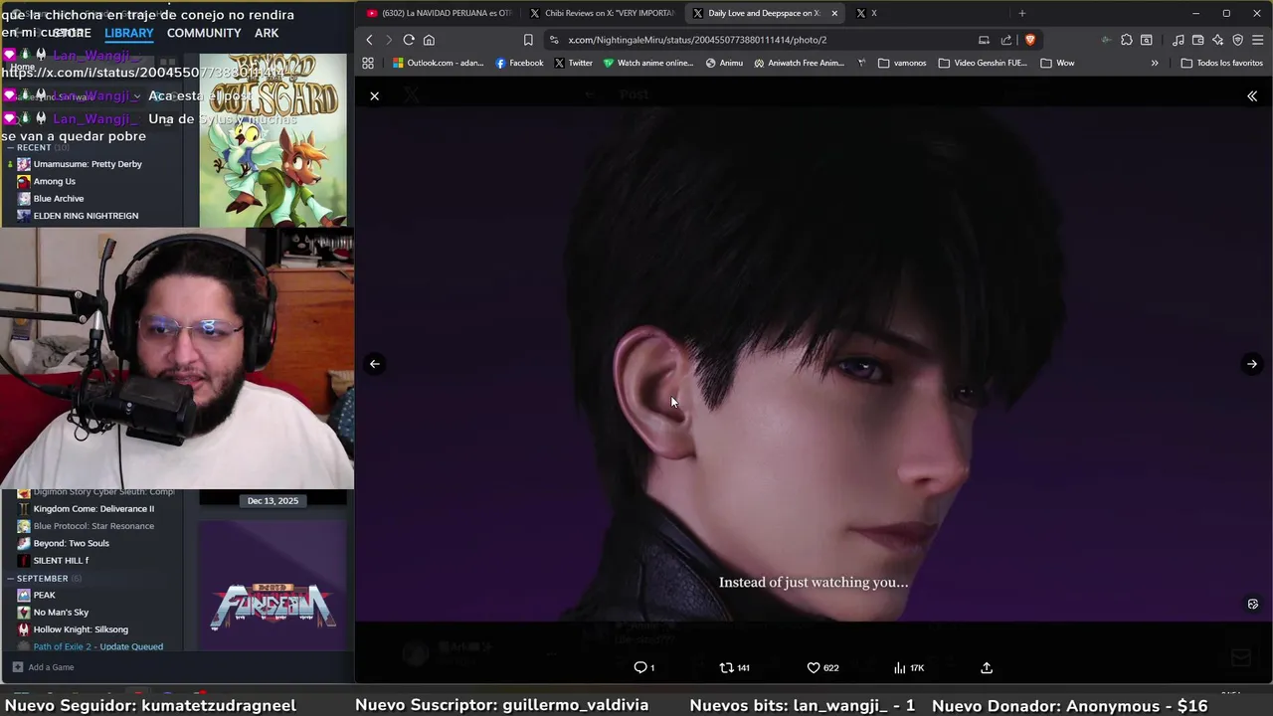Screen dimensions: 1273x716
Task: Collapse the SEPTEMBER games section in Steam
Action: click(x=11, y=578)
